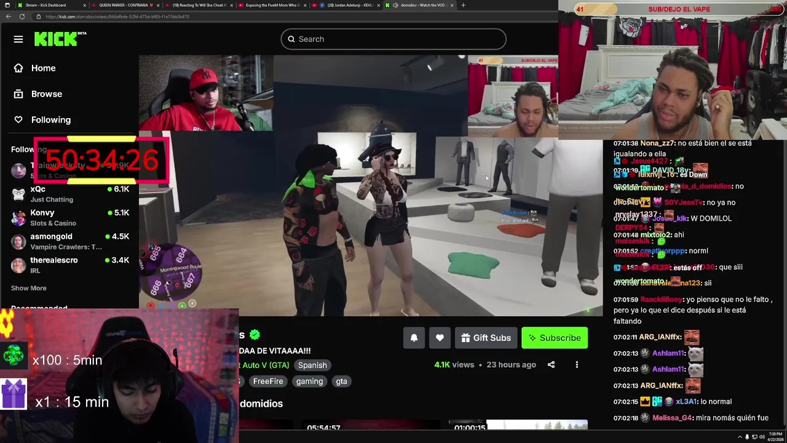The image size is (787, 443).
Task: Click the Browse box icon
Action: [x=18, y=94]
